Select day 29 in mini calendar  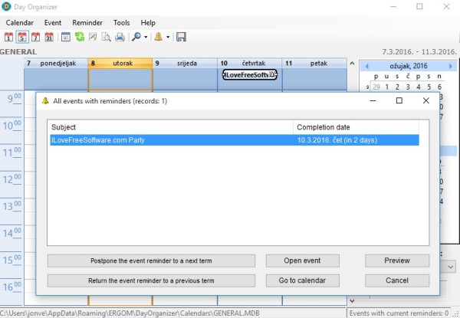[x=376, y=87]
